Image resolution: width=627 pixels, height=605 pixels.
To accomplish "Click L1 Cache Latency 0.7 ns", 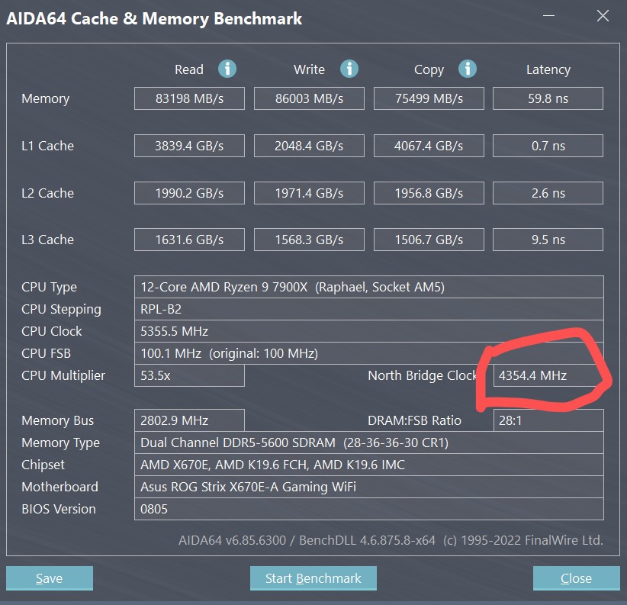I will [x=548, y=146].
